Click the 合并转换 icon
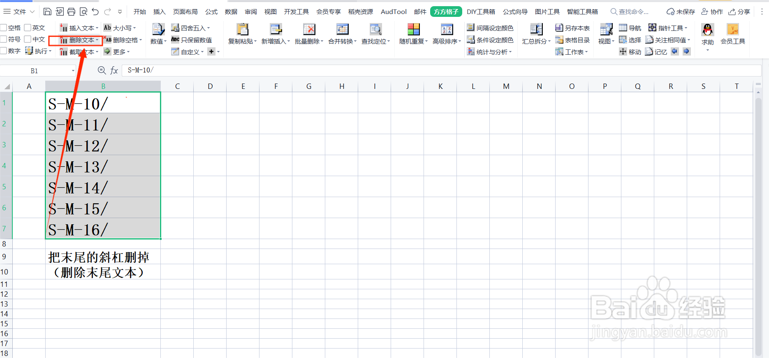769x358 pixels. pos(342,29)
